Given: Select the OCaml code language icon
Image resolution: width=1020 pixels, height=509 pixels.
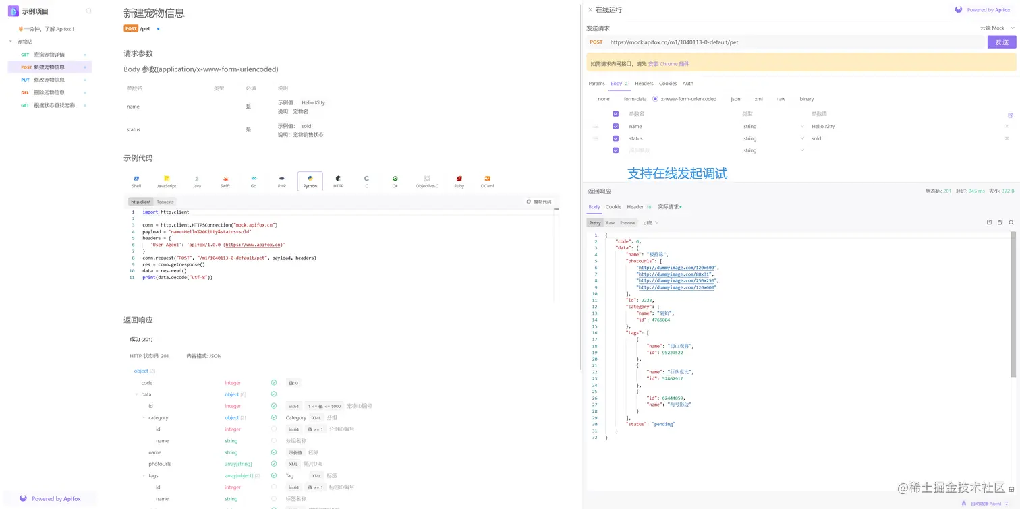Looking at the screenshot, I should (487, 179).
